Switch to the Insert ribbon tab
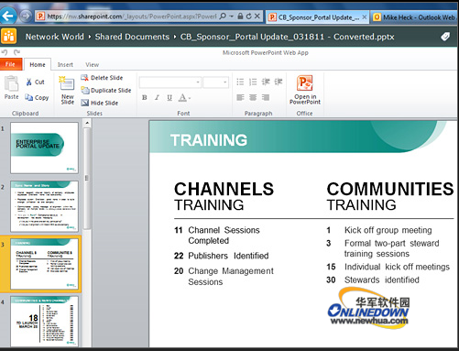Image resolution: width=459 pixels, height=351 pixels. coord(65,65)
